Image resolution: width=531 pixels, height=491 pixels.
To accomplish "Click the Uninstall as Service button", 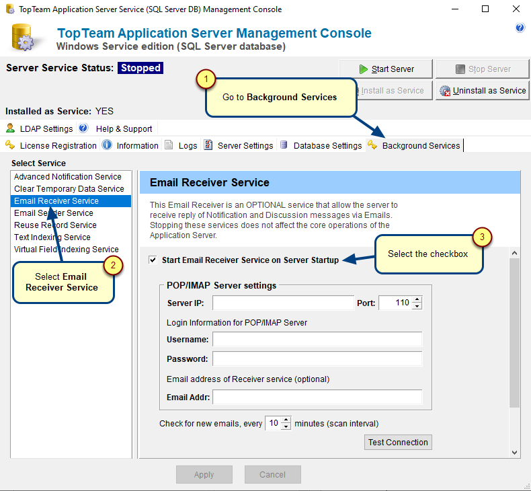I will point(483,91).
